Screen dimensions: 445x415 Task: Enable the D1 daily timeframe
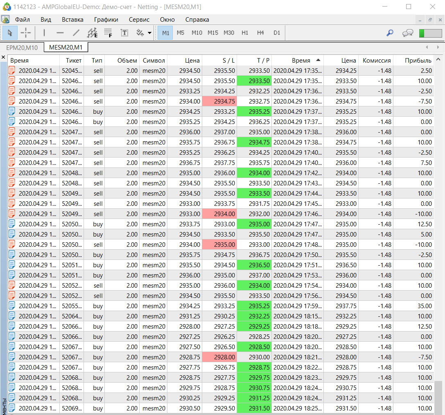coord(277,33)
